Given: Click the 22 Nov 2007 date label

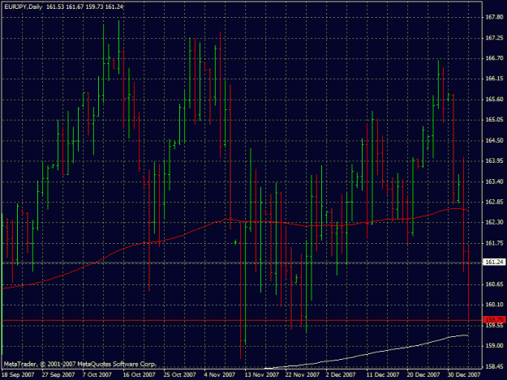Looking at the screenshot, I should coord(303,374).
